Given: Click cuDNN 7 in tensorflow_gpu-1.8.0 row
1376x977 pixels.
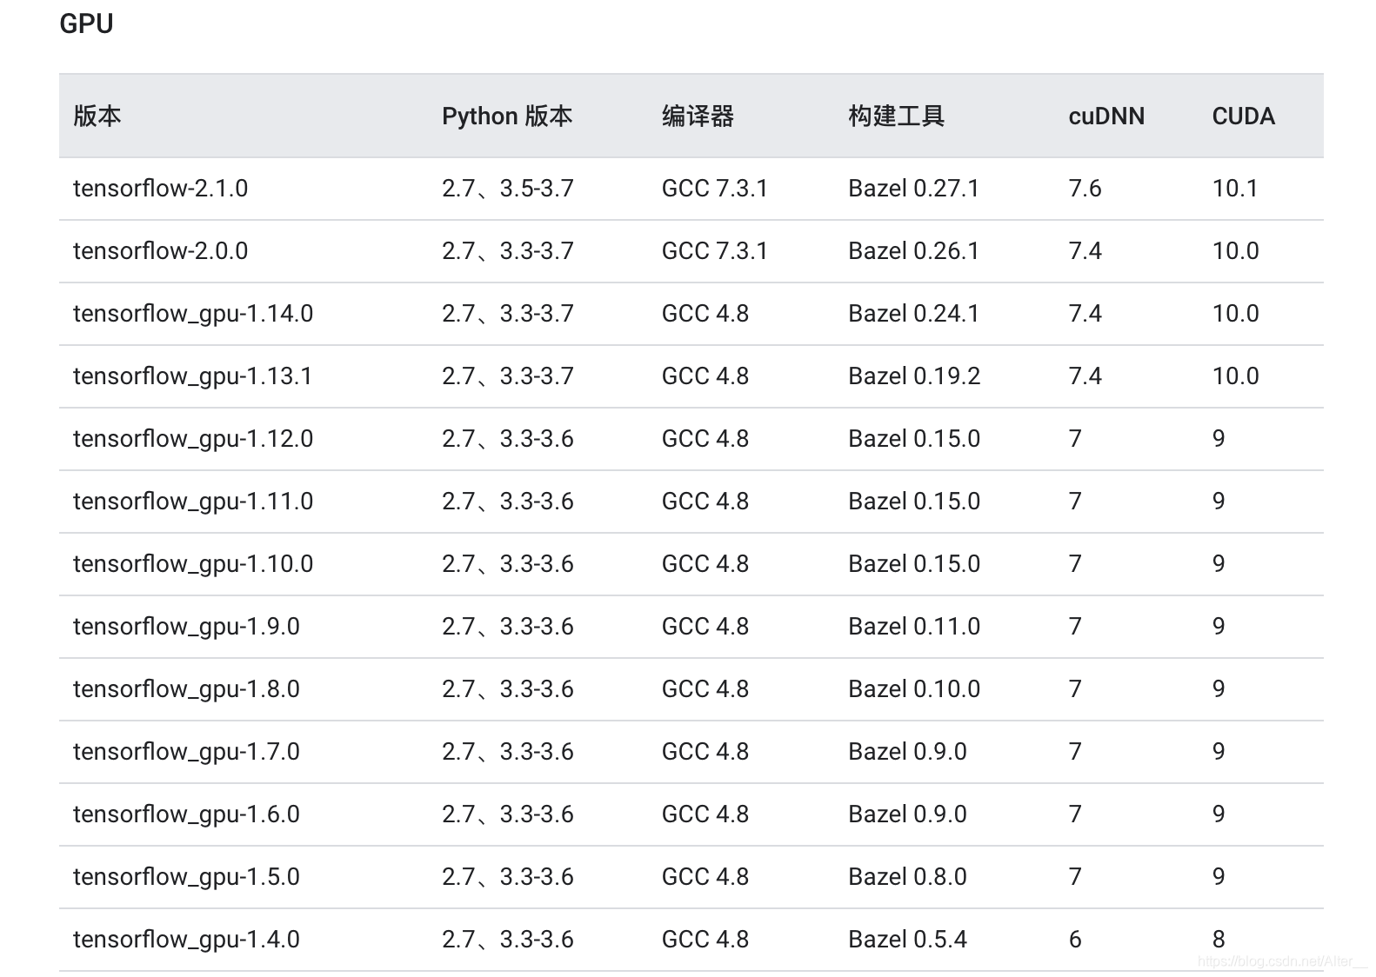Looking at the screenshot, I should 1075,689.
